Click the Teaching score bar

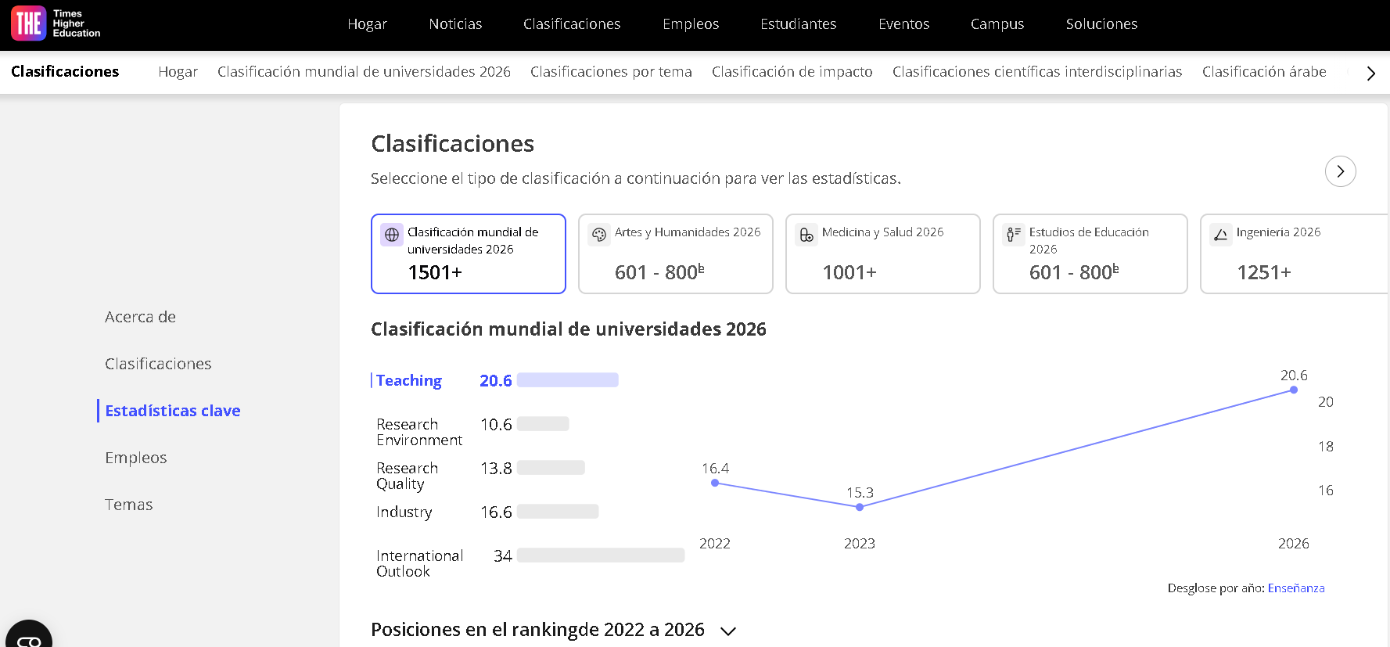coord(568,380)
